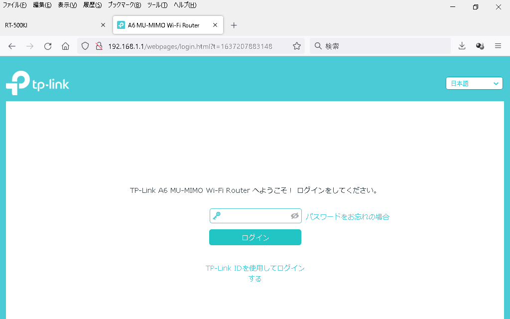
Task: Close the A6 MU-MIMO Wi-Fi Router tab
Action: (x=215, y=25)
